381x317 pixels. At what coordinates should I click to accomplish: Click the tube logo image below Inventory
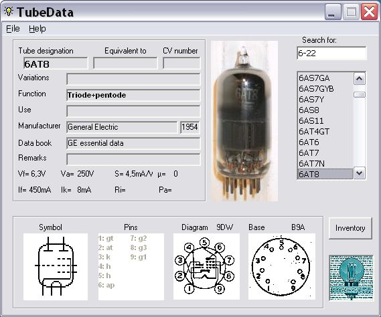pyautogui.click(x=351, y=278)
